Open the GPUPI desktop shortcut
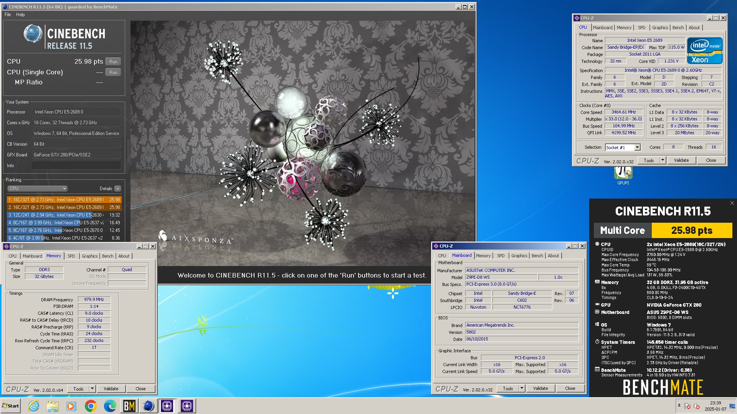Screen dimensions: 737x414 [623, 176]
